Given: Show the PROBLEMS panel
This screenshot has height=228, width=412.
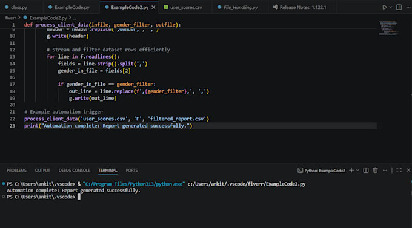Looking at the screenshot, I should pyautogui.click(x=16, y=171).
